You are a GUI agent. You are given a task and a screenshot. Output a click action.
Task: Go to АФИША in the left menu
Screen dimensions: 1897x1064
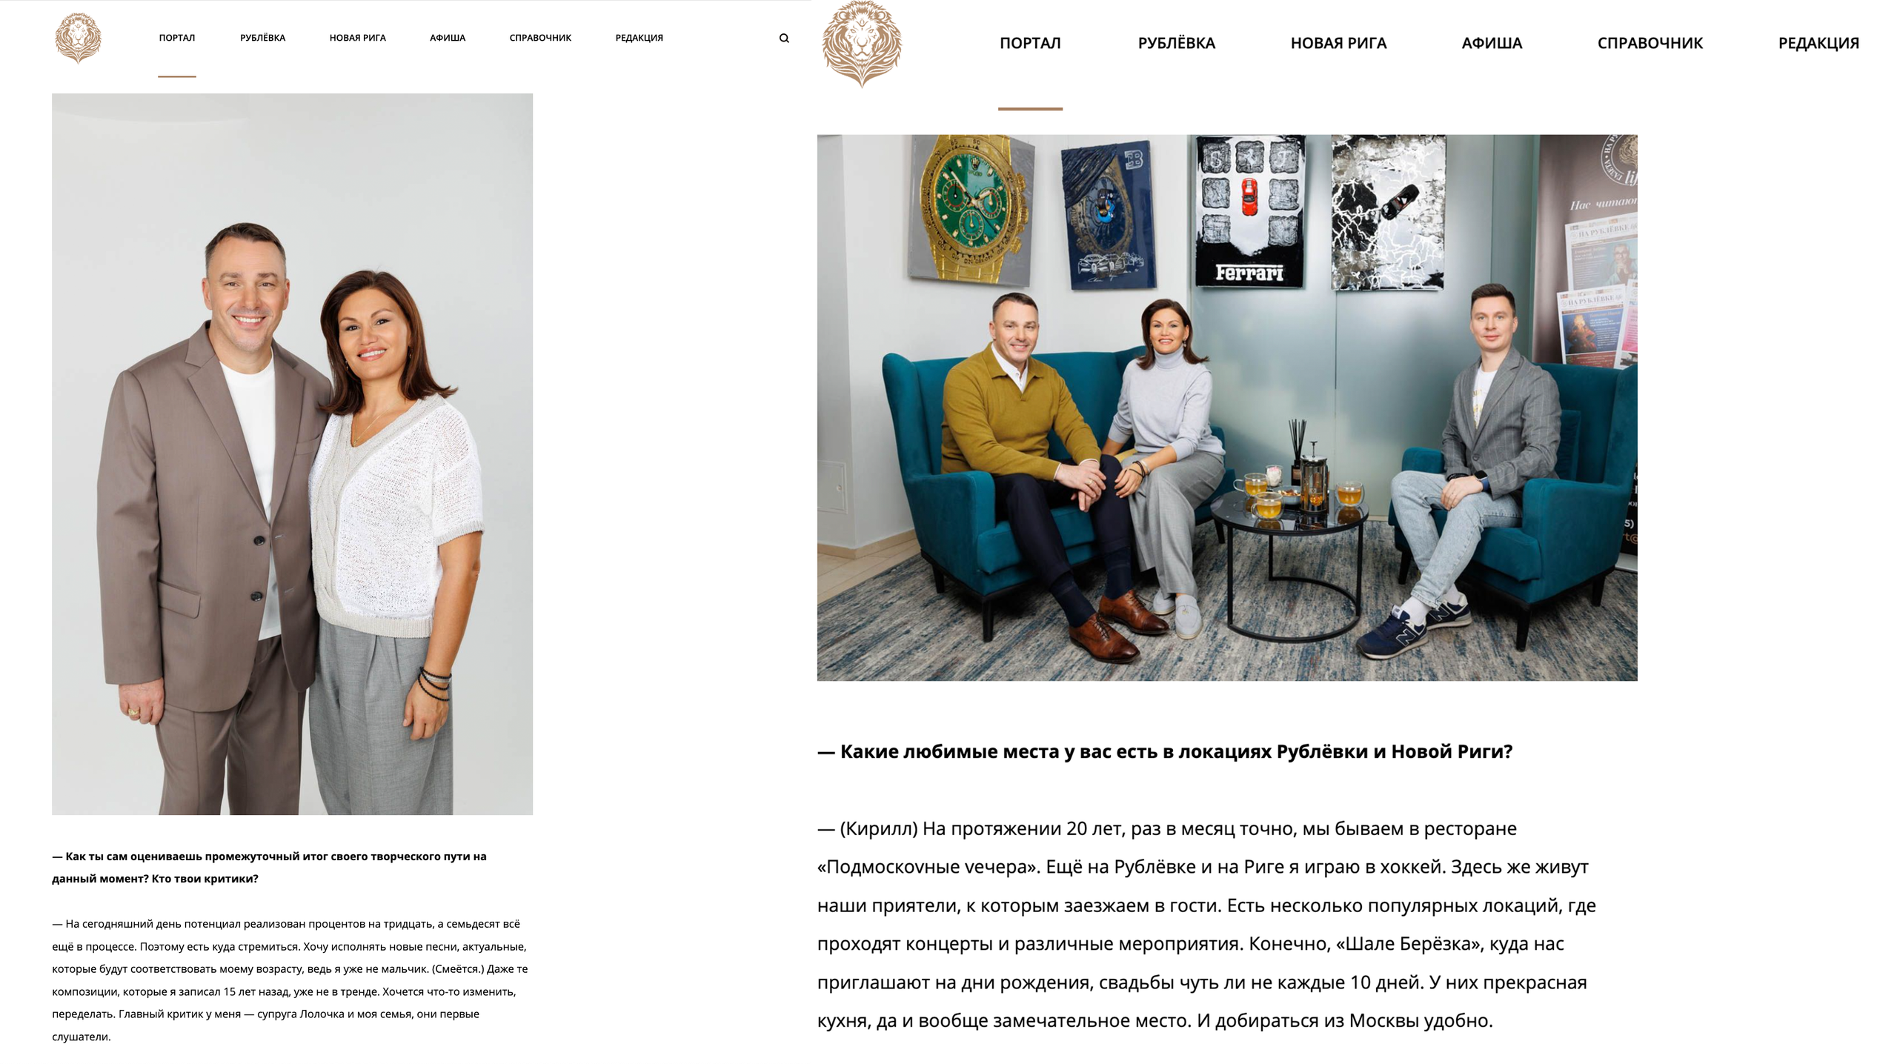click(448, 38)
